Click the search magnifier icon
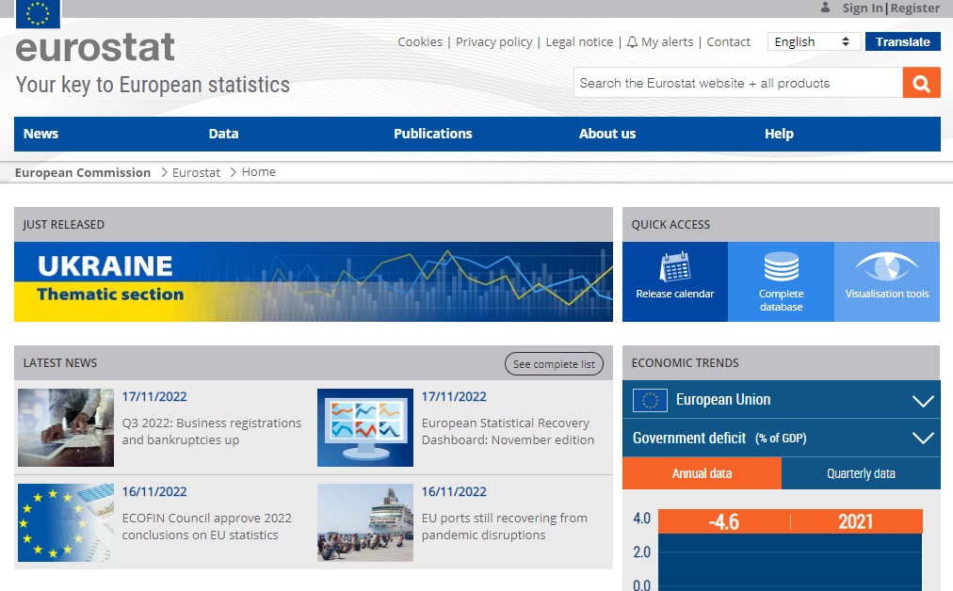The width and height of the screenshot is (953, 591). pyautogui.click(x=920, y=83)
